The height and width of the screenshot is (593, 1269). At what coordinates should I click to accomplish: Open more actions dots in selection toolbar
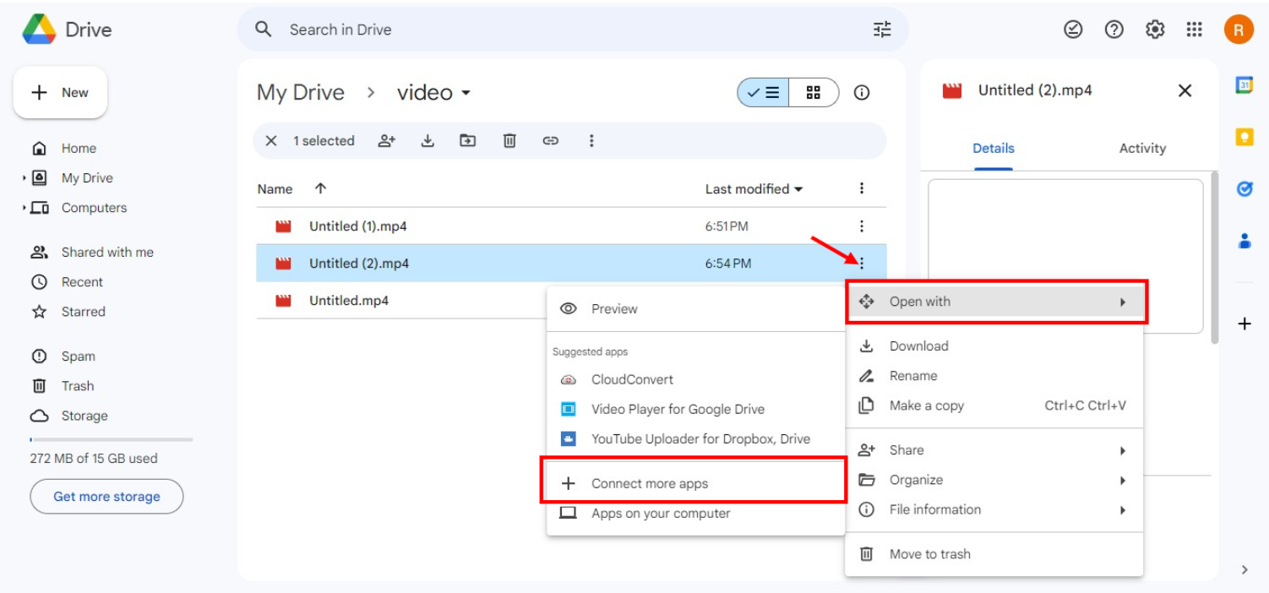click(591, 141)
